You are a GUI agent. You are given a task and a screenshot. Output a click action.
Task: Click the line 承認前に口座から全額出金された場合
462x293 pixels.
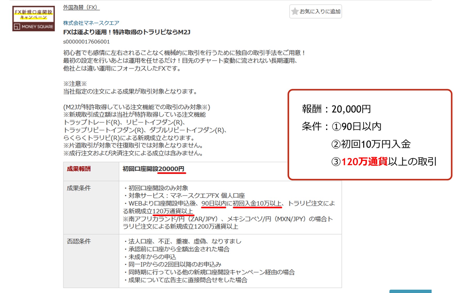(x=179, y=249)
